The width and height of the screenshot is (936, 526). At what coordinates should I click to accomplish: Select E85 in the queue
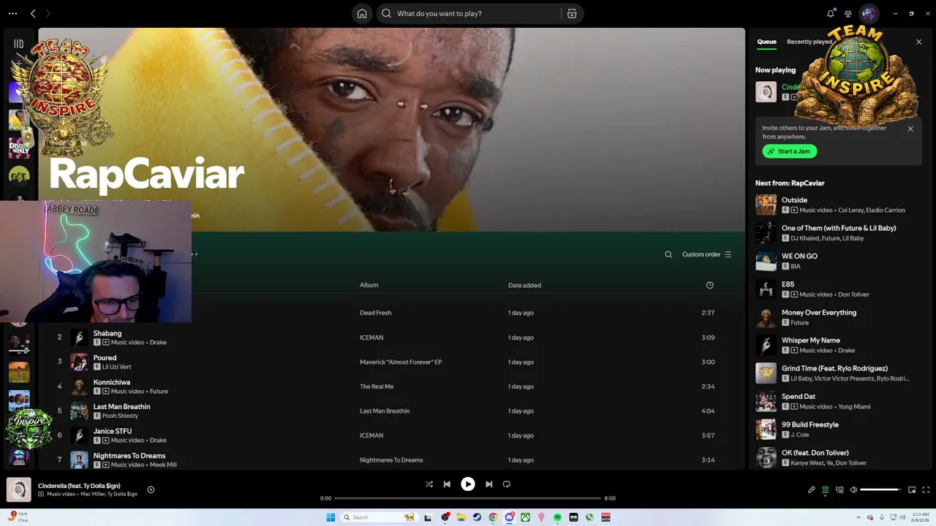[x=838, y=289]
